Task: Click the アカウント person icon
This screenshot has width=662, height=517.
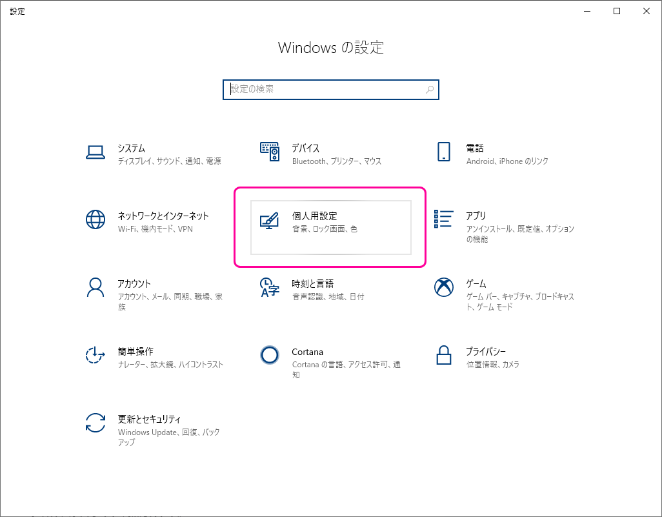Action: tap(95, 287)
